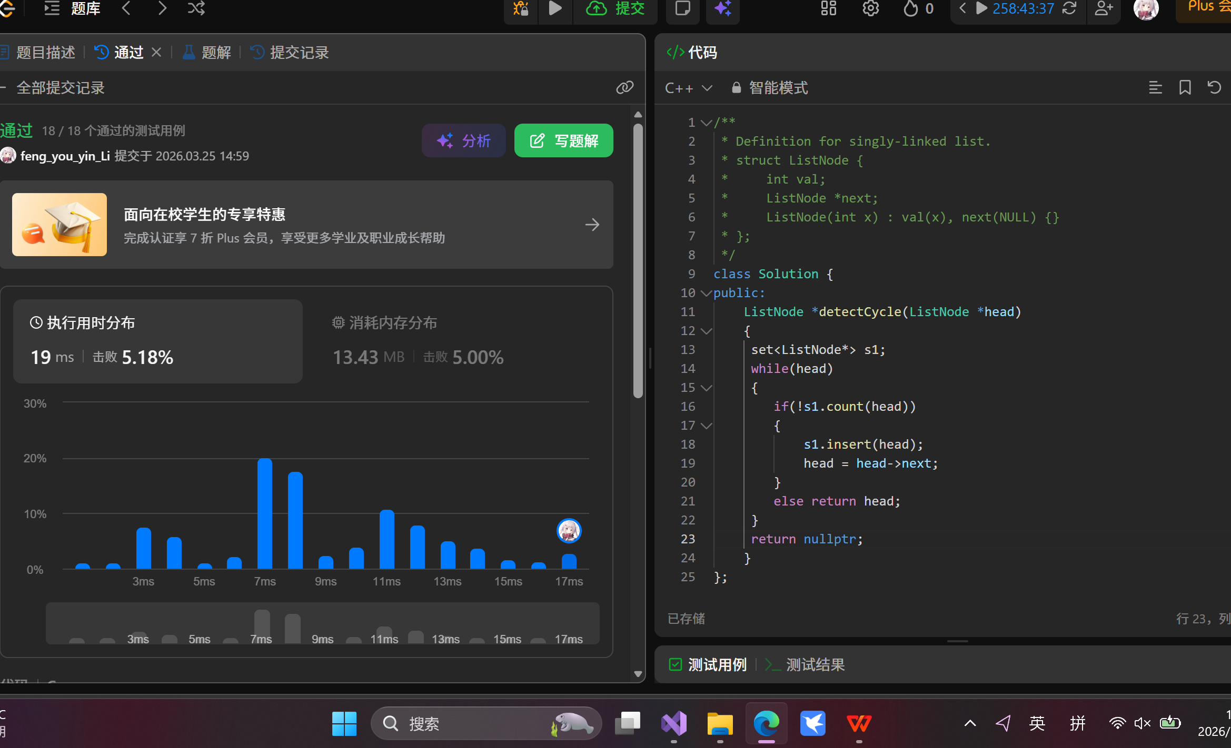Click the AI sparkle assistant icon

click(722, 8)
